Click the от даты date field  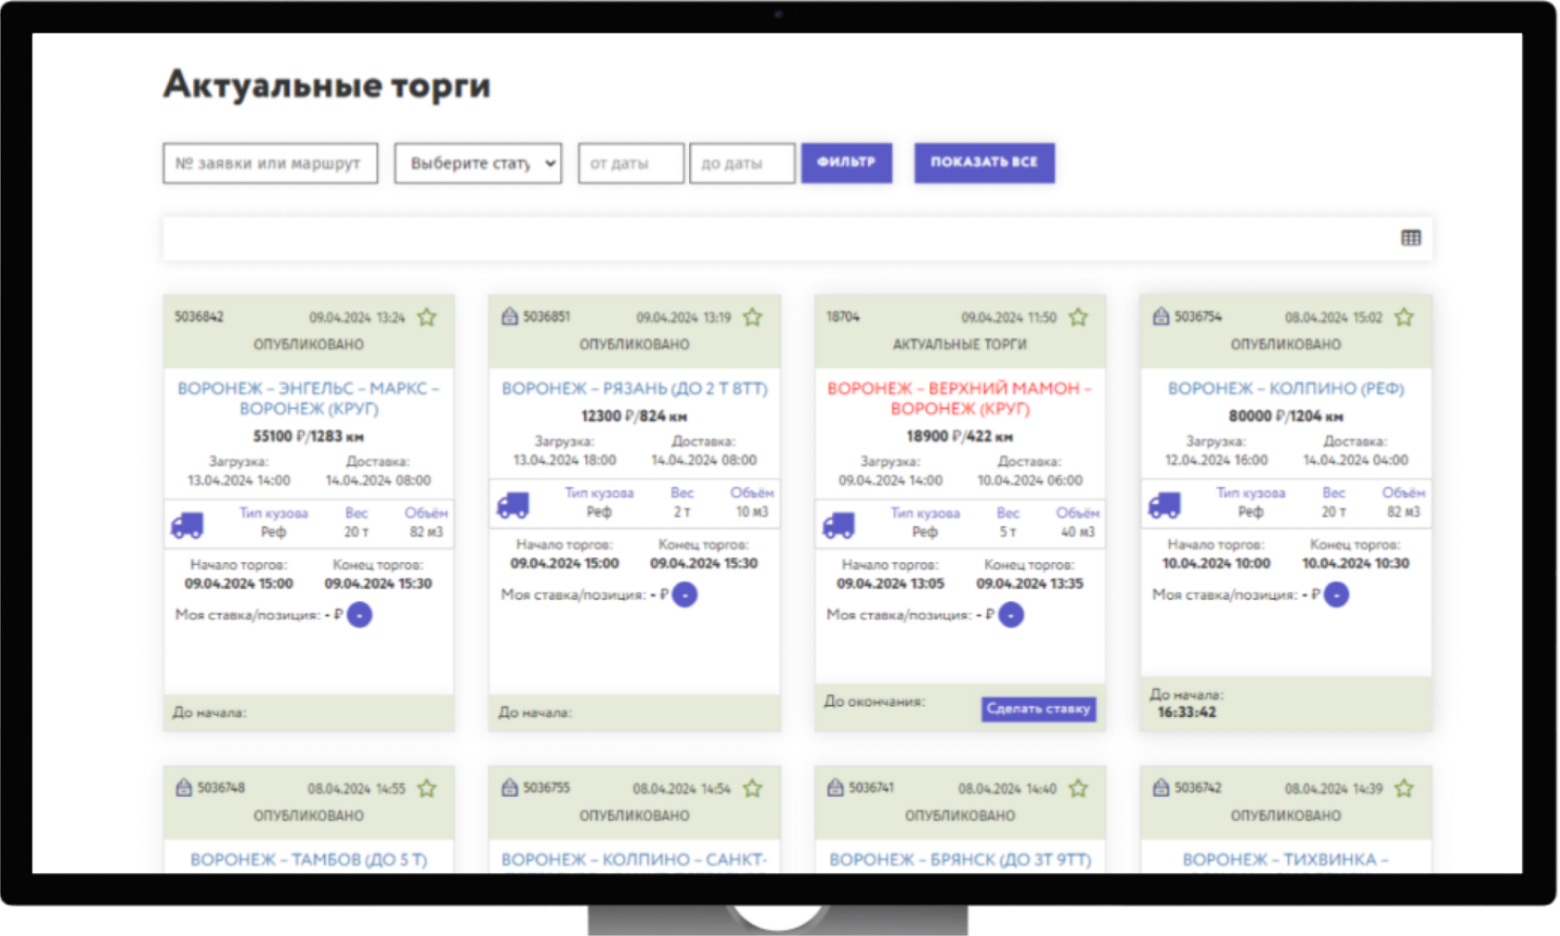[x=631, y=163]
